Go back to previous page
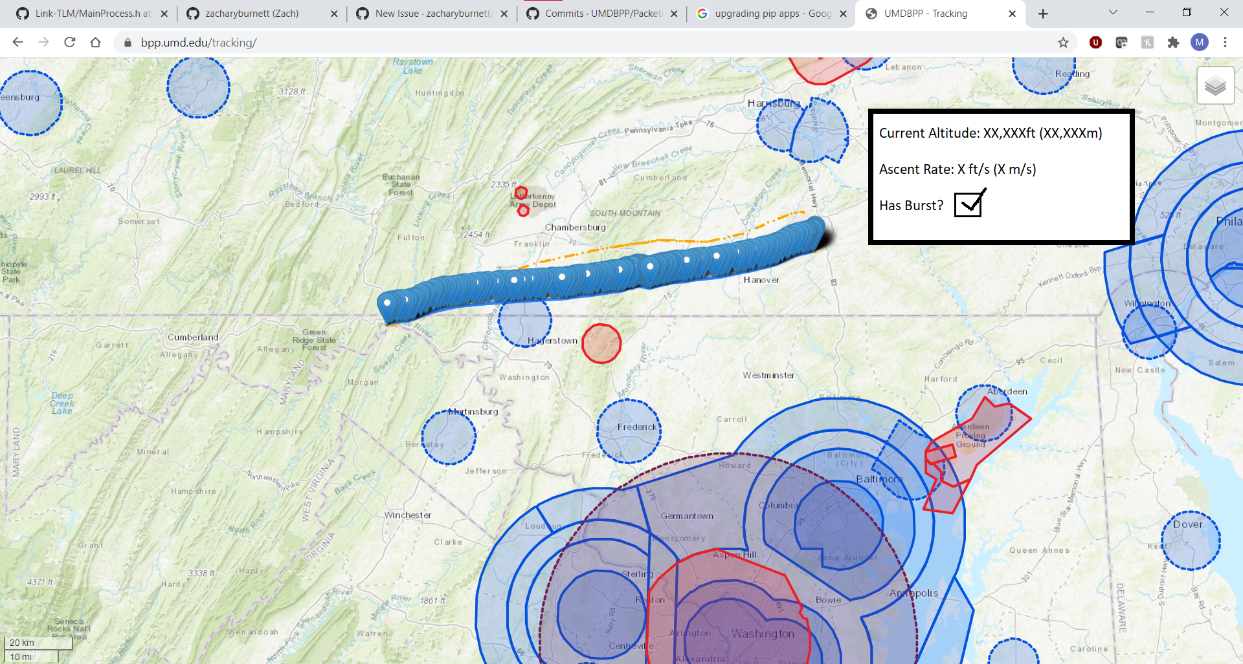 tap(18, 42)
